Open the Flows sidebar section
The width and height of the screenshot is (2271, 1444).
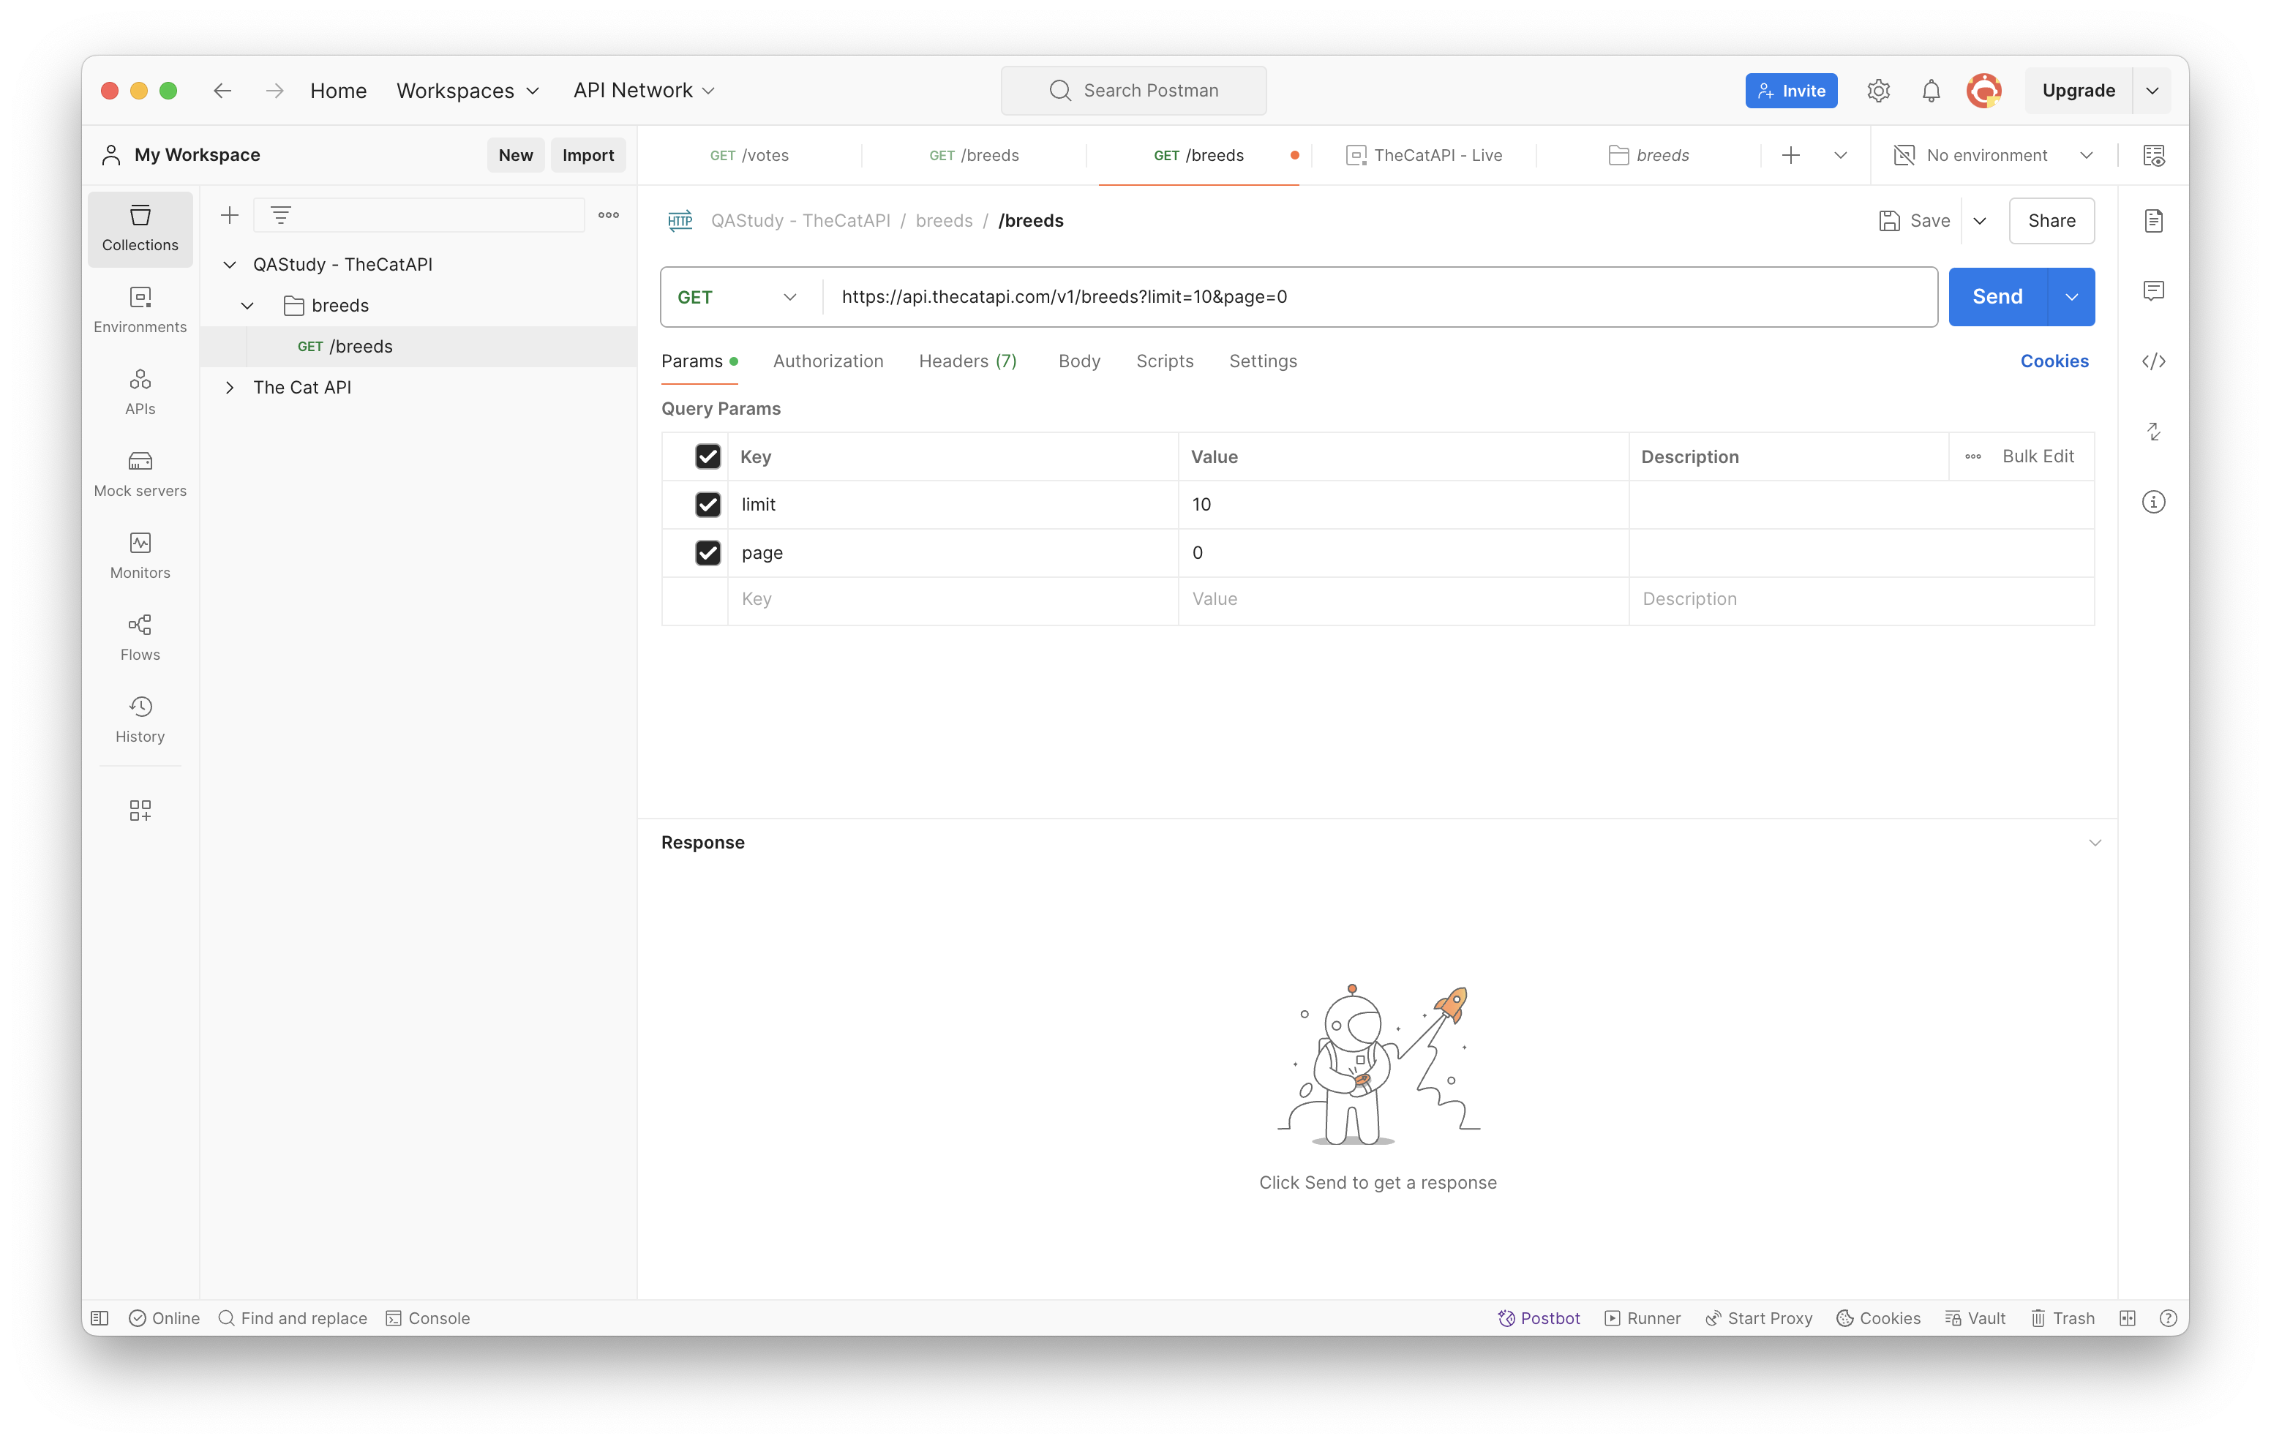140,638
